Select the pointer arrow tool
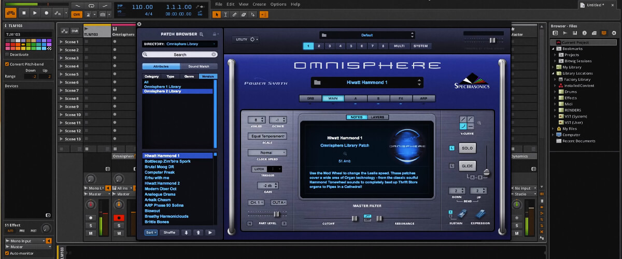Screen dimensions: 622x259 217,14
